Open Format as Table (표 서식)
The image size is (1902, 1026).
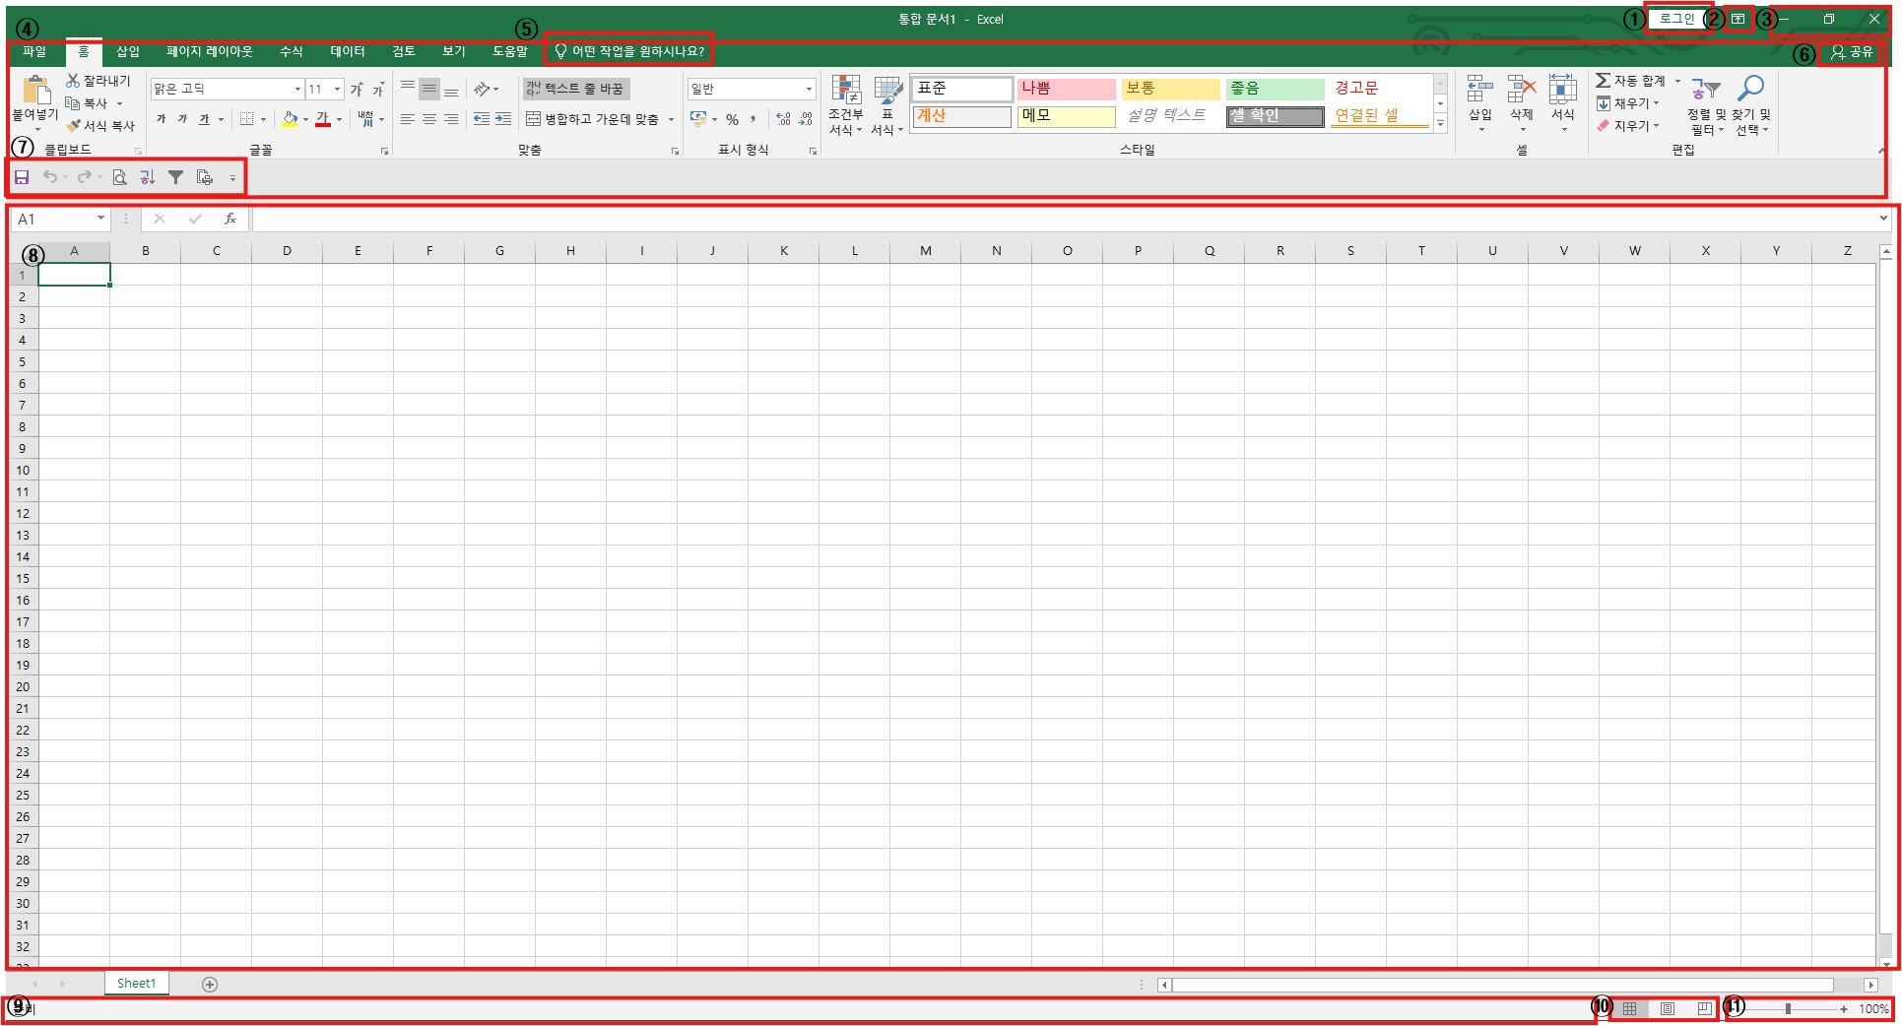pyautogui.click(x=887, y=104)
